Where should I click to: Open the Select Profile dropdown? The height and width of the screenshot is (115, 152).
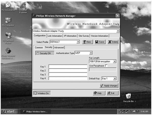(78, 42)
